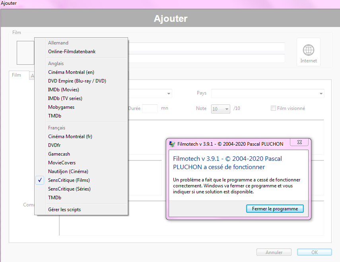Enable the Film visionné checkbox
The image size is (340, 262).
point(273,108)
